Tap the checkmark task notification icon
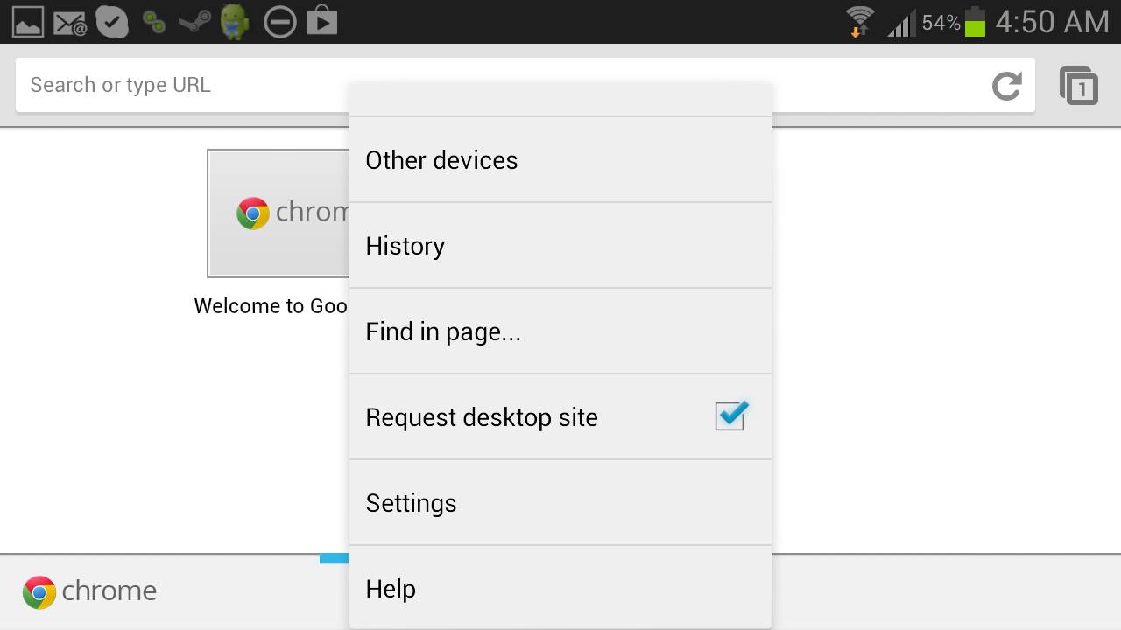The image size is (1121, 630). click(x=112, y=22)
